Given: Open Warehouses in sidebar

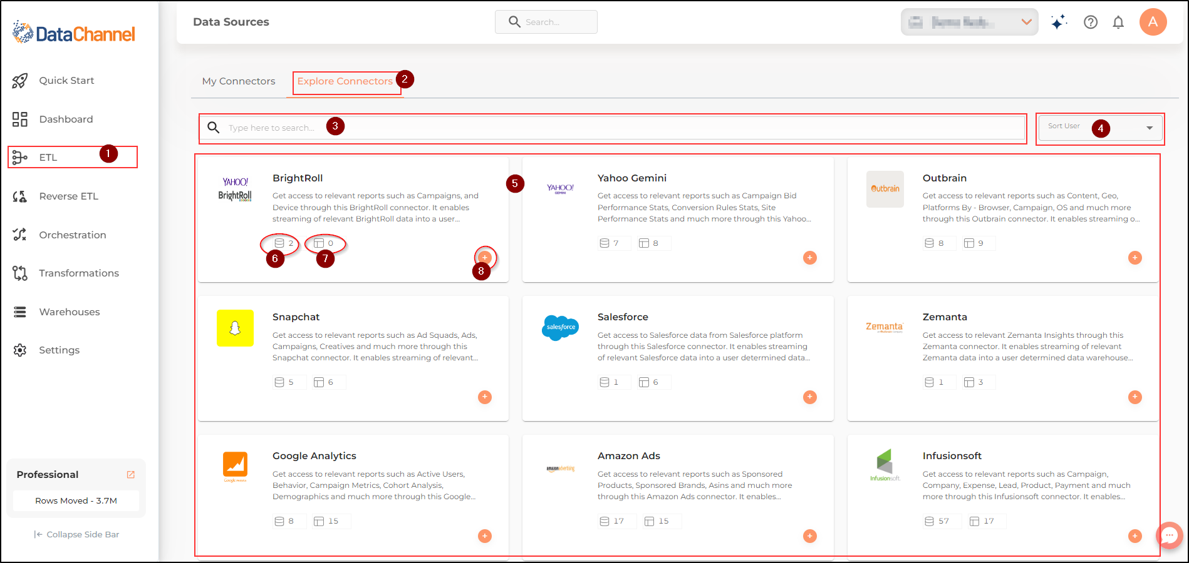Looking at the screenshot, I should (56, 312).
